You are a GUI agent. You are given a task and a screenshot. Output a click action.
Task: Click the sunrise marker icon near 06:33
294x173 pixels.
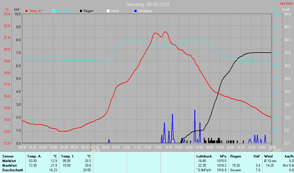[x=90, y=150]
